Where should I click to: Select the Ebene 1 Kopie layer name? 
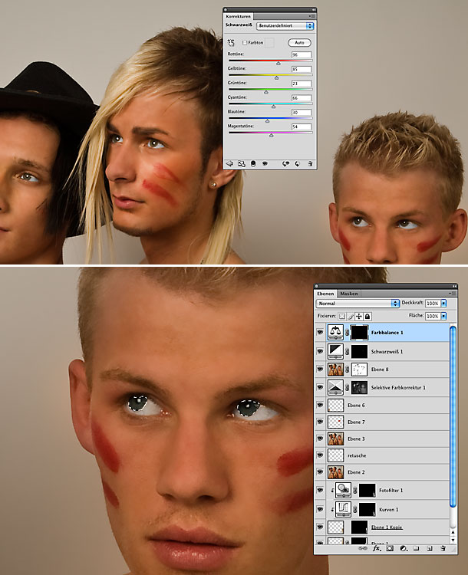pyautogui.click(x=387, y=527)
